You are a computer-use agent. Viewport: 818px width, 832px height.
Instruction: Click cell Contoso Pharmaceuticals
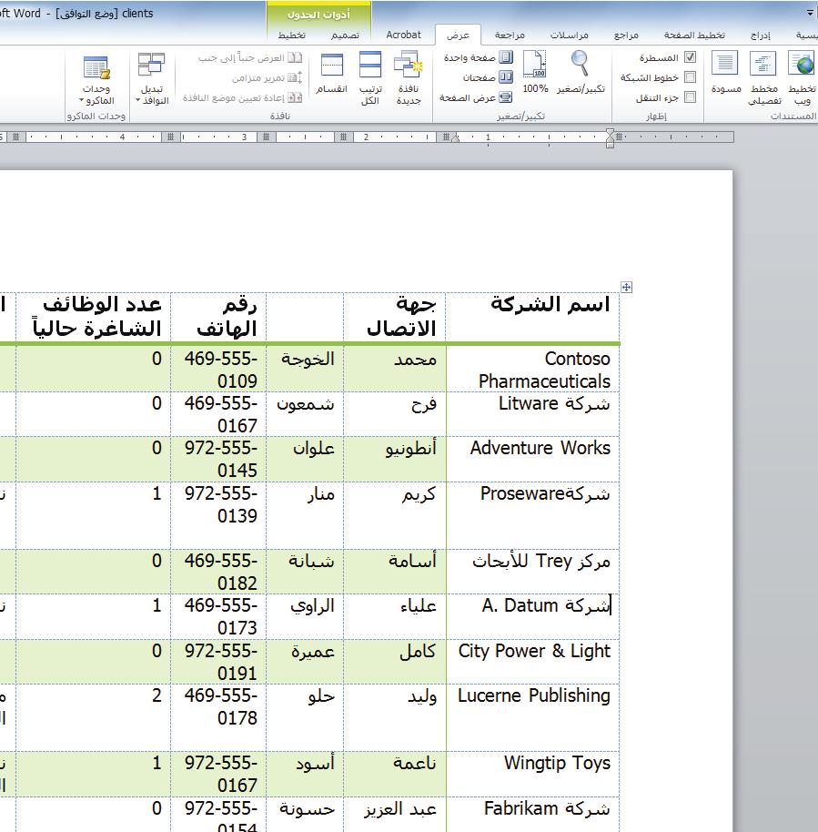point(544,370)
